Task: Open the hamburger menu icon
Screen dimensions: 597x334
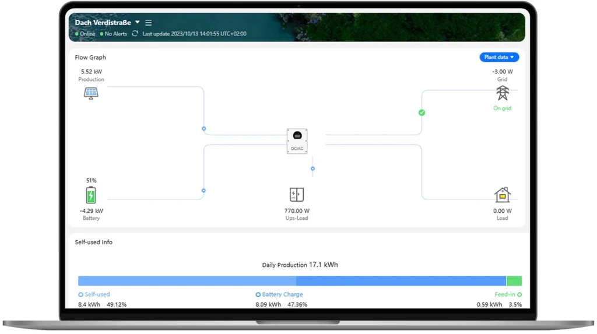Action: [149, 23]
